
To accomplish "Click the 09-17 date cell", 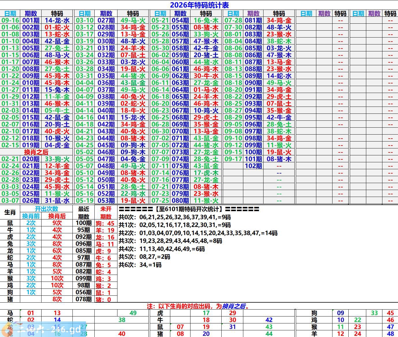I will 233,159.
